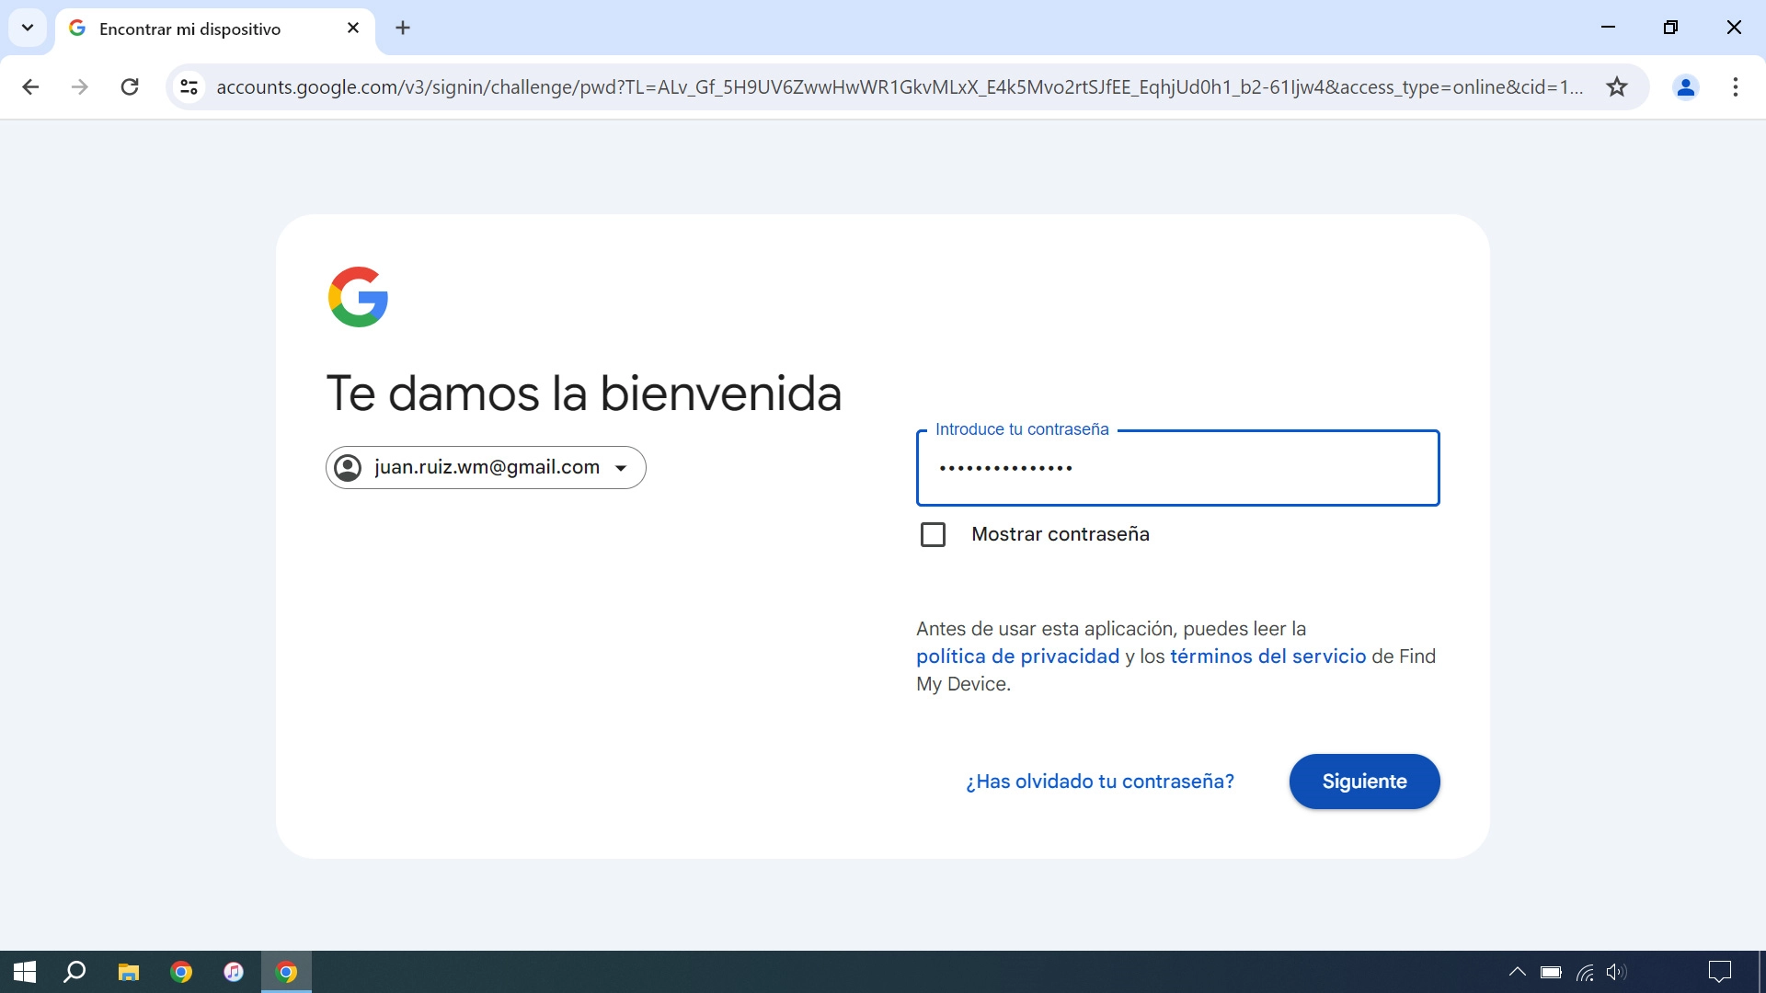This screenshot has width=1766, height=993.
Task: Reload the current page
Action: (130, 86)
